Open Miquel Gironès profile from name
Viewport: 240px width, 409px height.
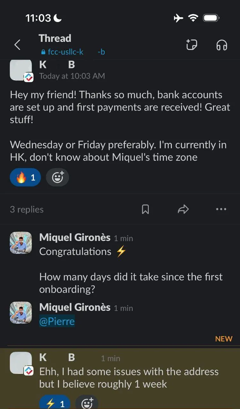pyautogui.click(x=75, y=237)
